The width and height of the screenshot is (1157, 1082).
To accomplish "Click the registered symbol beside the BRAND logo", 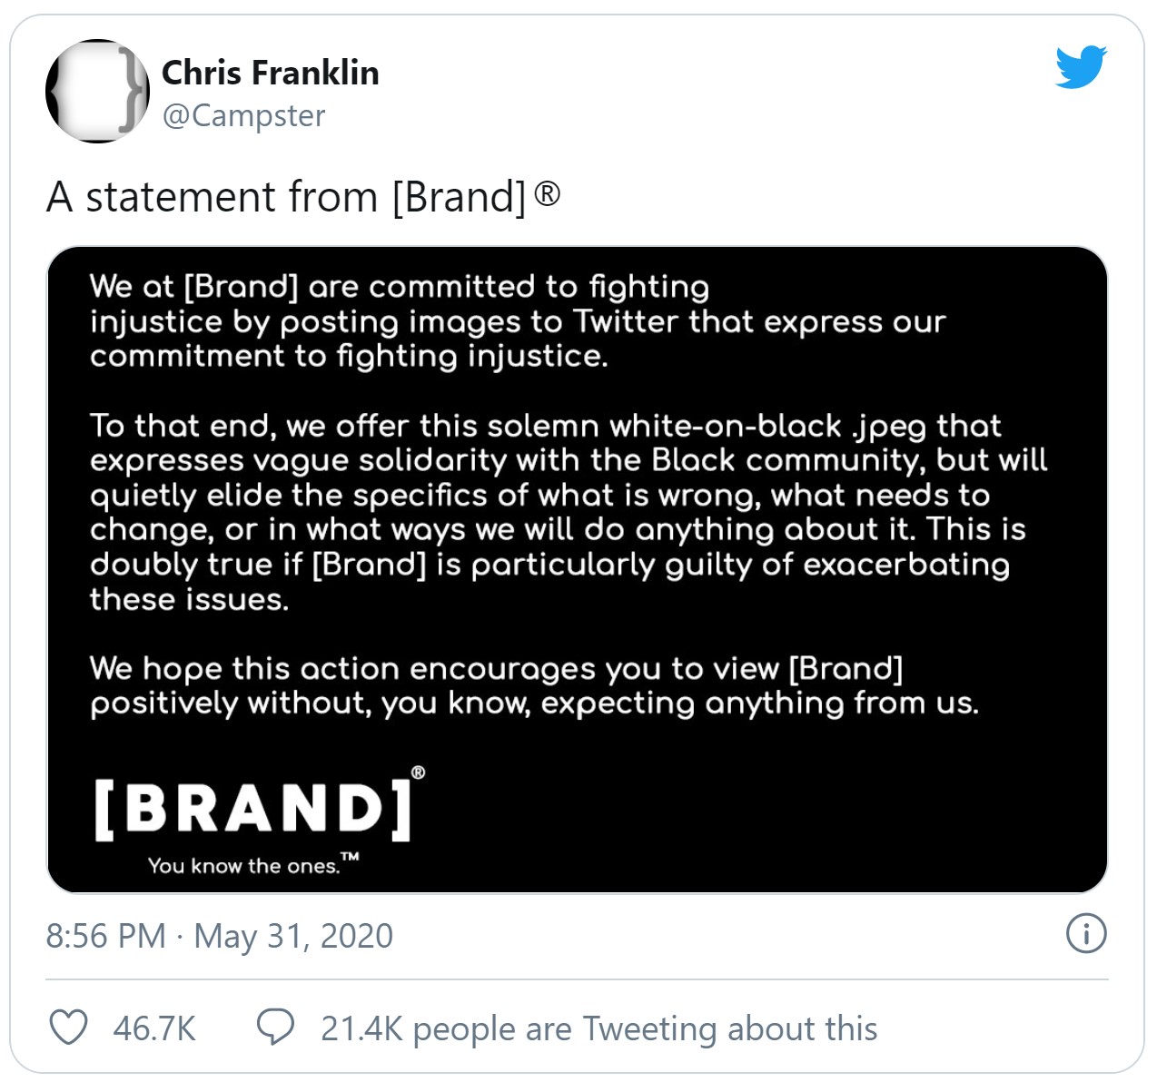I will click(x=418, y=772).
